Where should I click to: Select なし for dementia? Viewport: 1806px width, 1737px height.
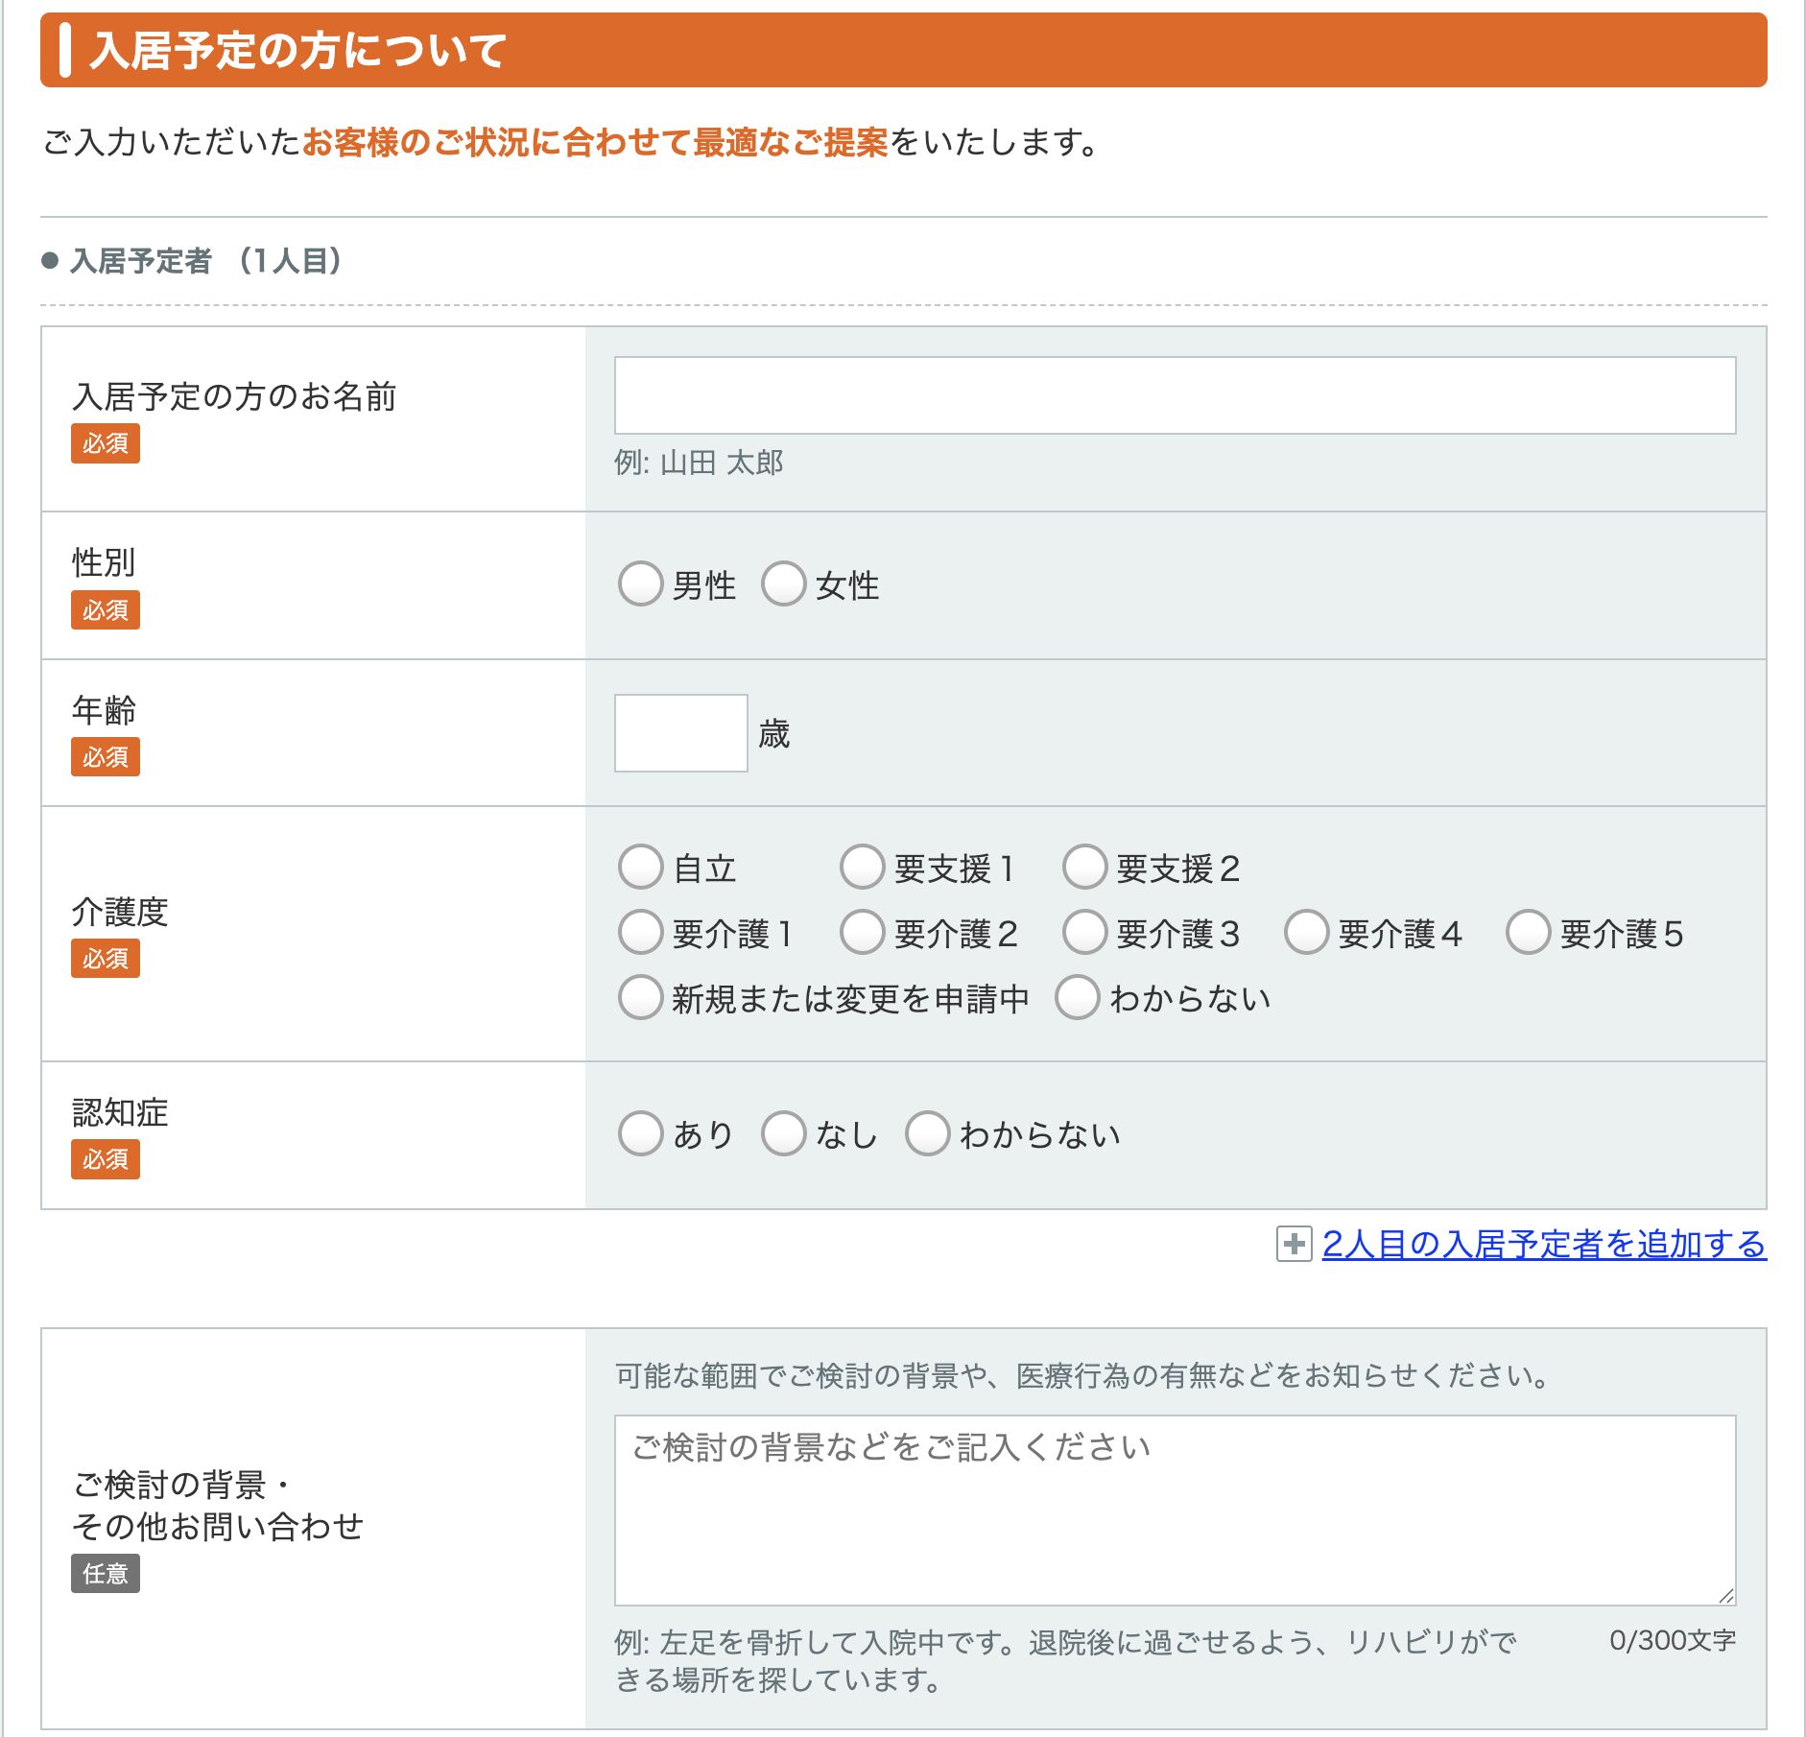783,1133
